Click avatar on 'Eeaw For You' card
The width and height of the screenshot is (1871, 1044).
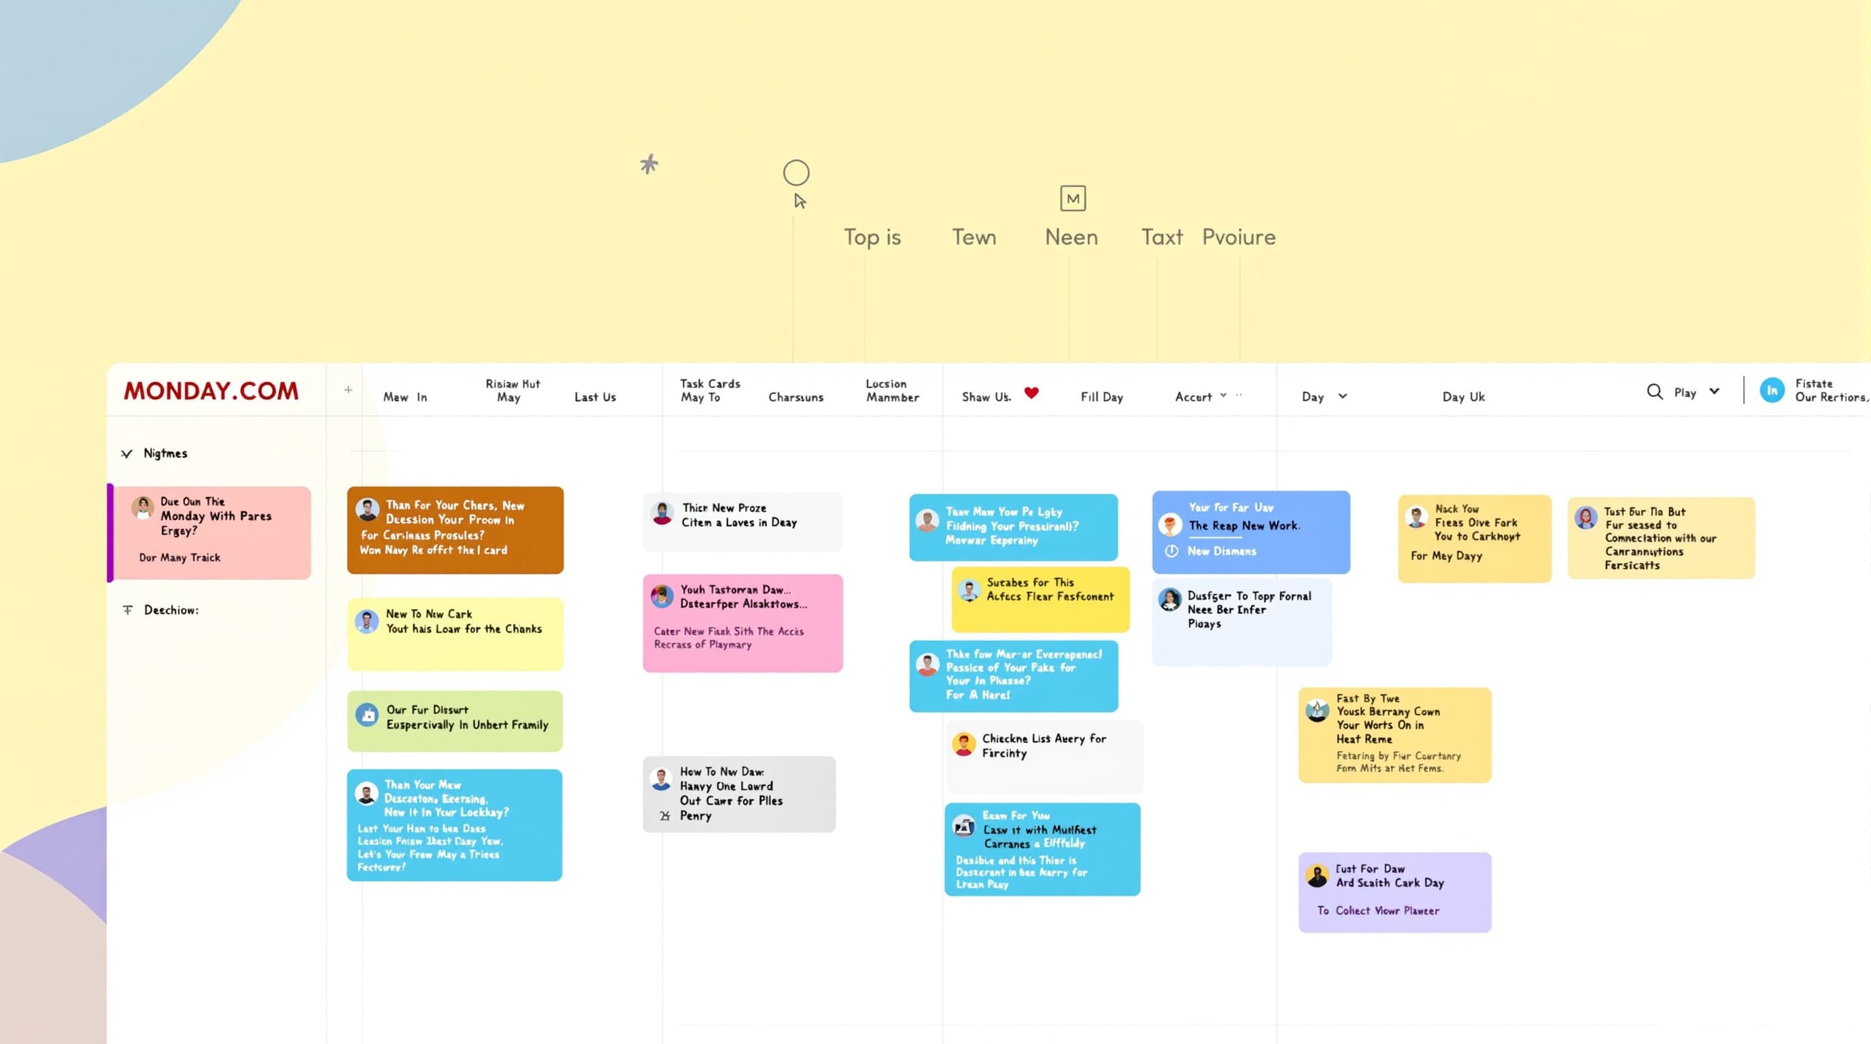coord(964,826)
